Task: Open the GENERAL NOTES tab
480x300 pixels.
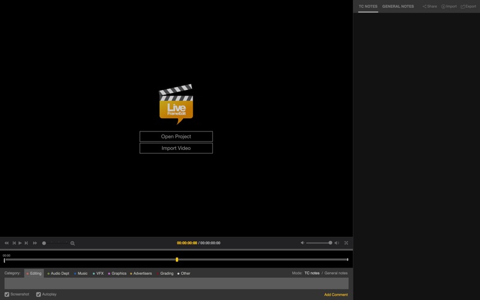Action: [x=398, y=7]
